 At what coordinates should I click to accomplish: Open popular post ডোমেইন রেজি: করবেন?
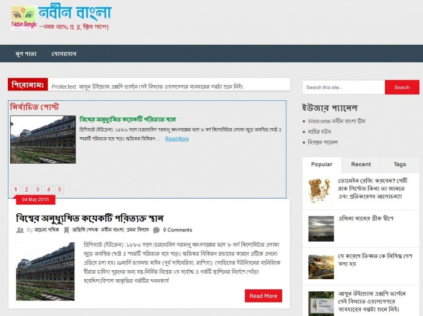point(373,189)
